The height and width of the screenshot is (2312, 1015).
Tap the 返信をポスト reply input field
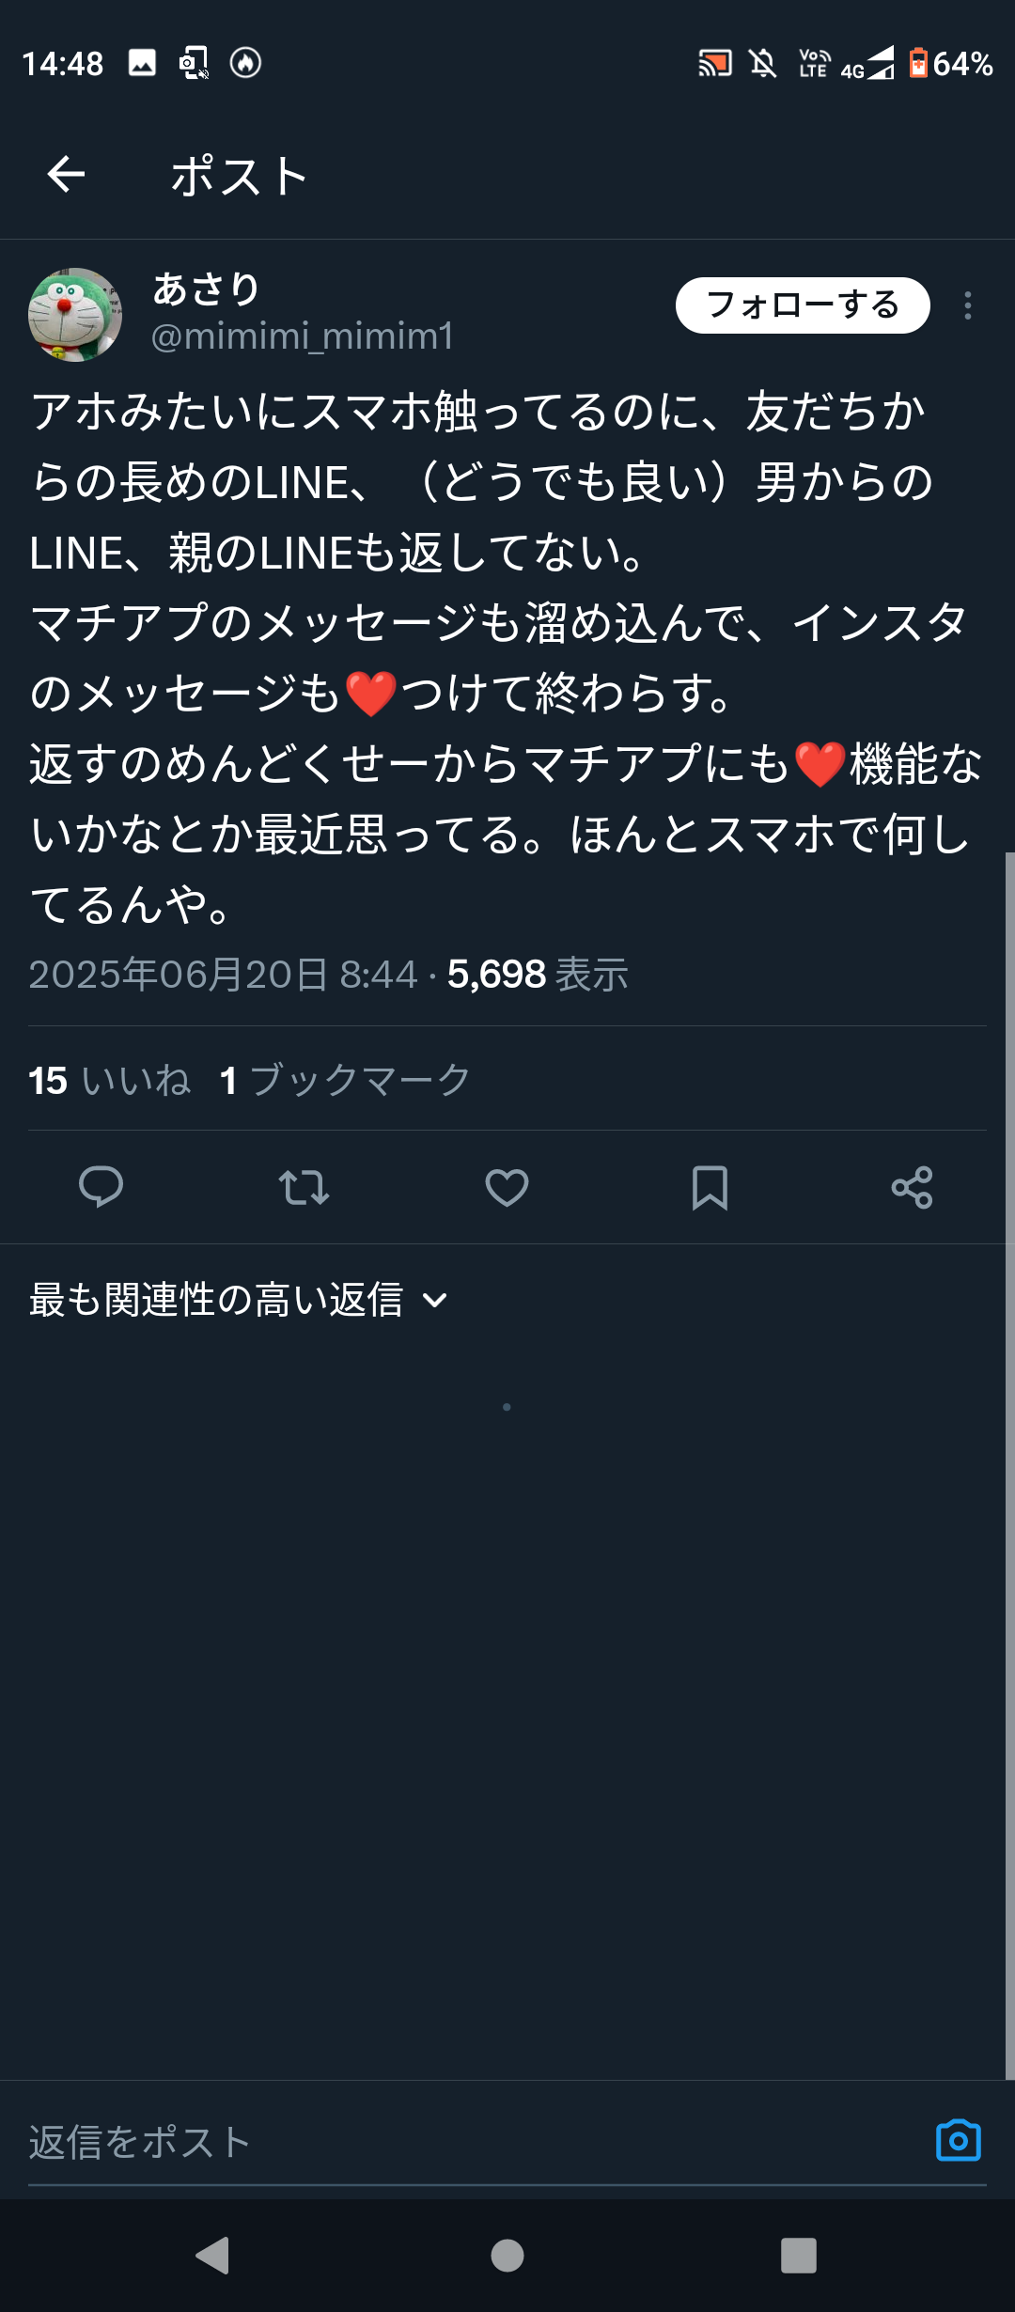[470, 2143]
